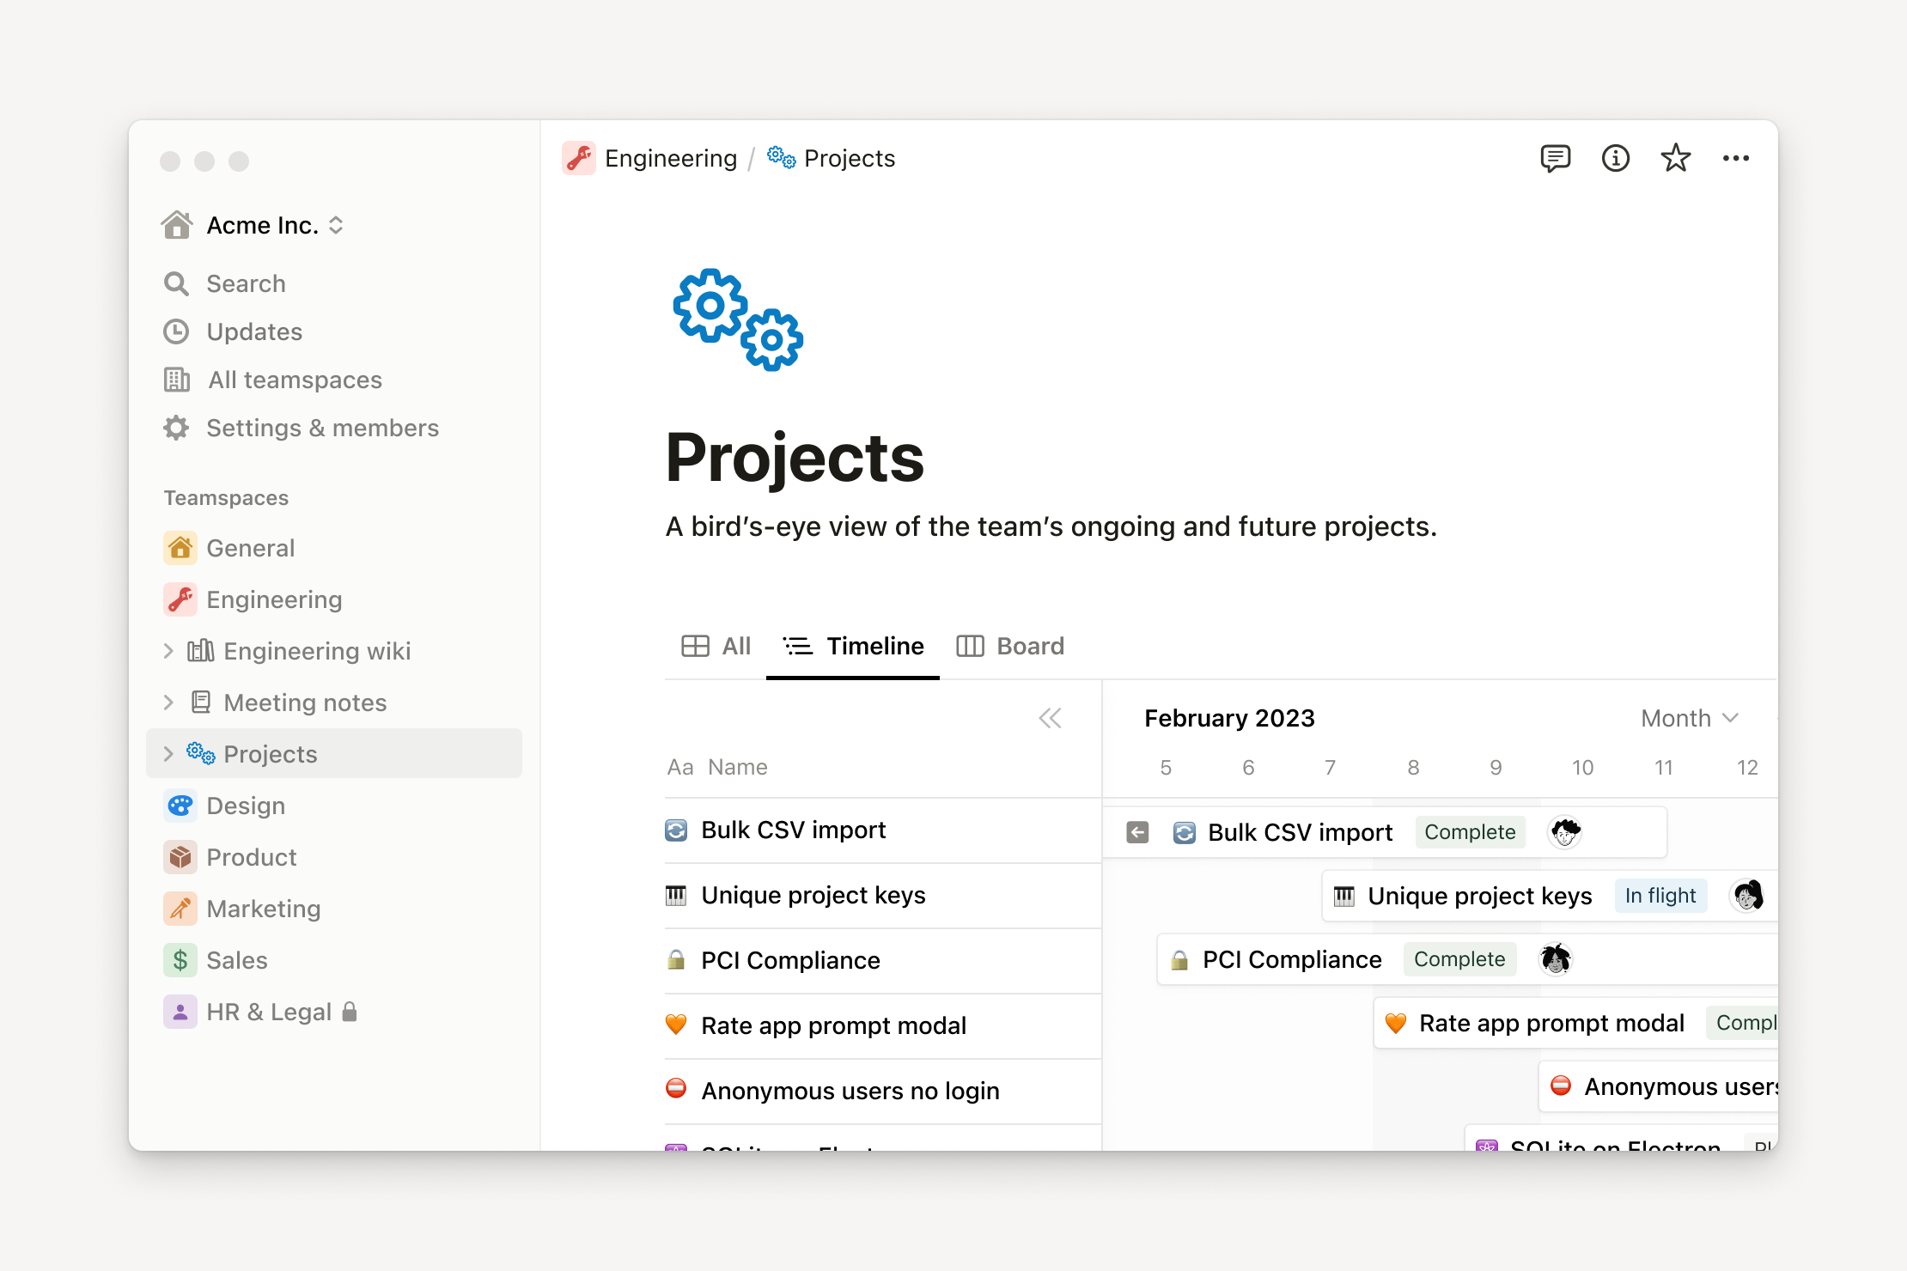Open comments using the speech bubble icon
This screenshot has height=1271, width=1907.
pyautogui.click(x=1557, y=157)
